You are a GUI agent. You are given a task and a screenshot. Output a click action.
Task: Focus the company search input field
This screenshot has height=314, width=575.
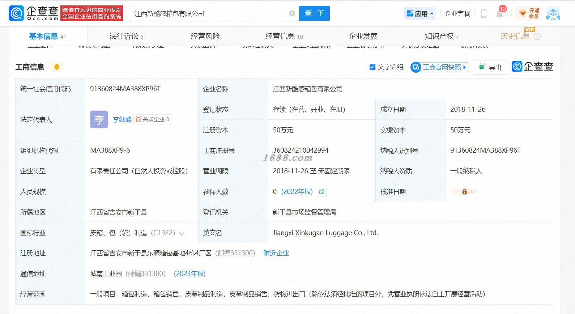(x=214, y=13)
